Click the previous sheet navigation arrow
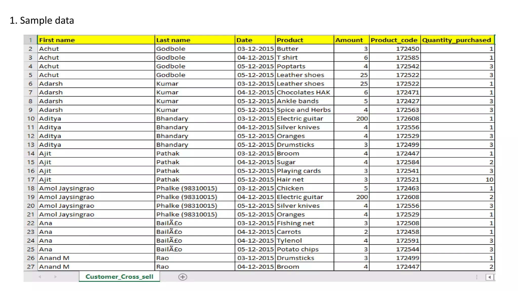 tap(40, 277)
